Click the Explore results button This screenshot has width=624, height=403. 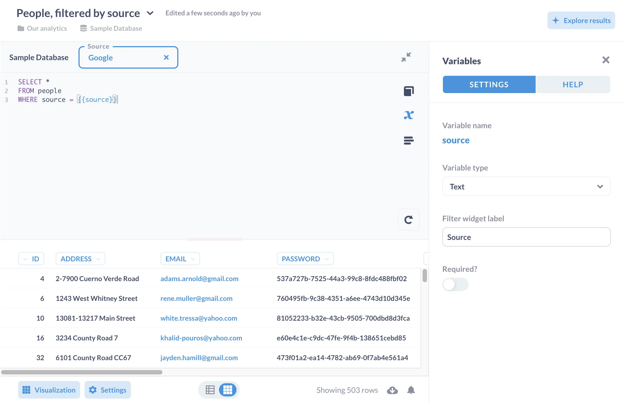[x=581, y=20]
